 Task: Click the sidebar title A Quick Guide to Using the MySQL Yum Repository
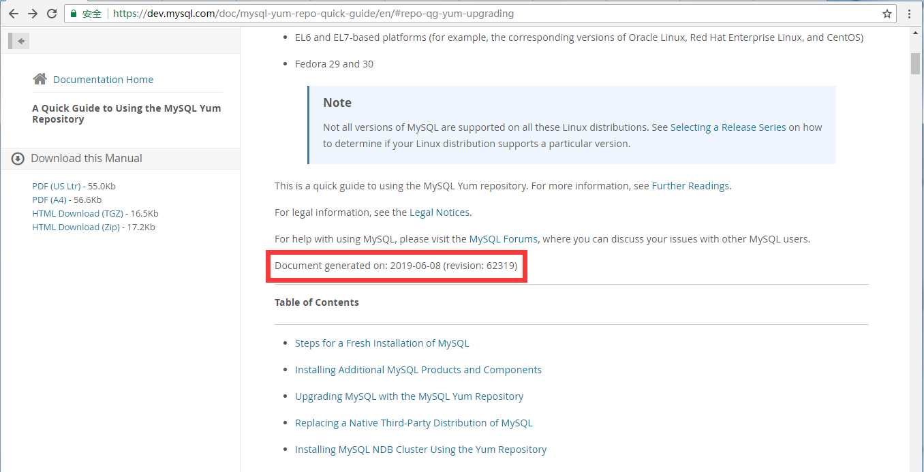(x=127, y=114)
